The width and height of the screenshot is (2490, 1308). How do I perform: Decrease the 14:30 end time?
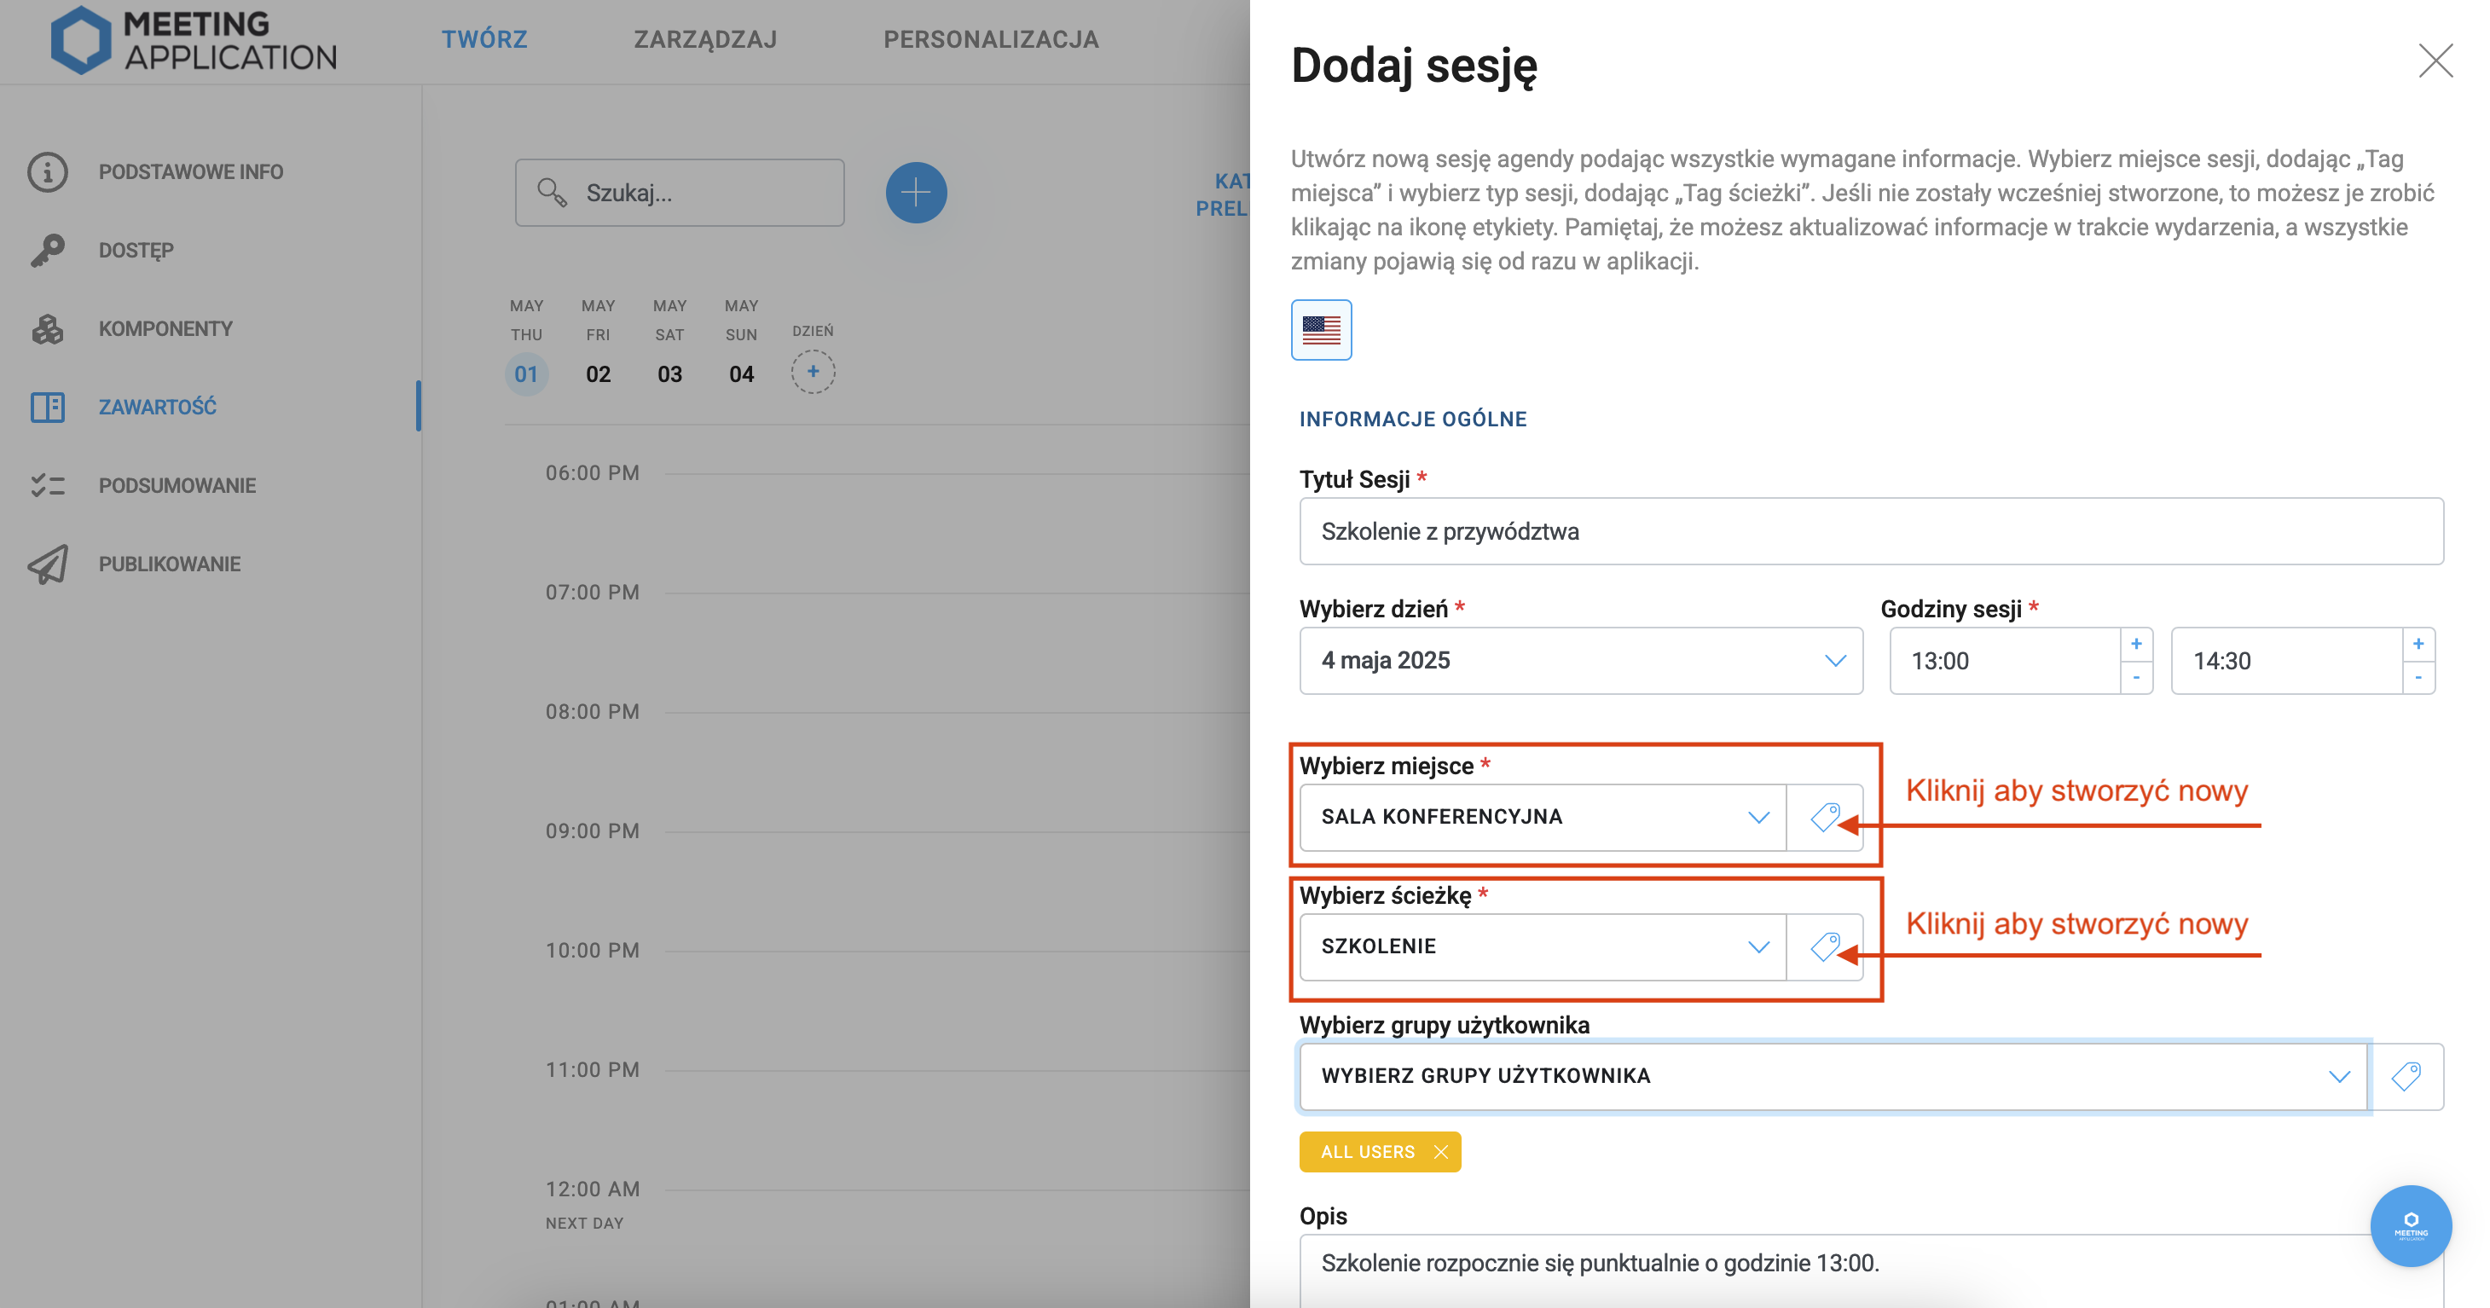pos(2418,678)
